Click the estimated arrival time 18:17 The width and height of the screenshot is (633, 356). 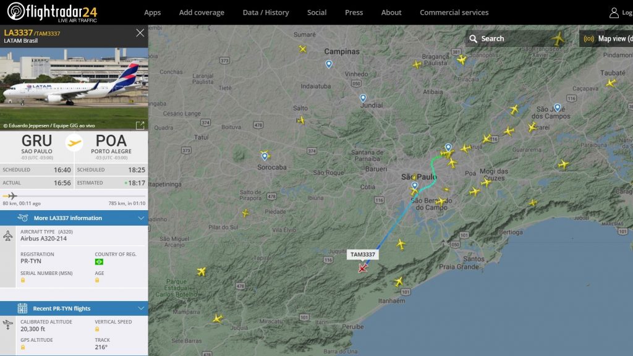click(x=137, y=183)
